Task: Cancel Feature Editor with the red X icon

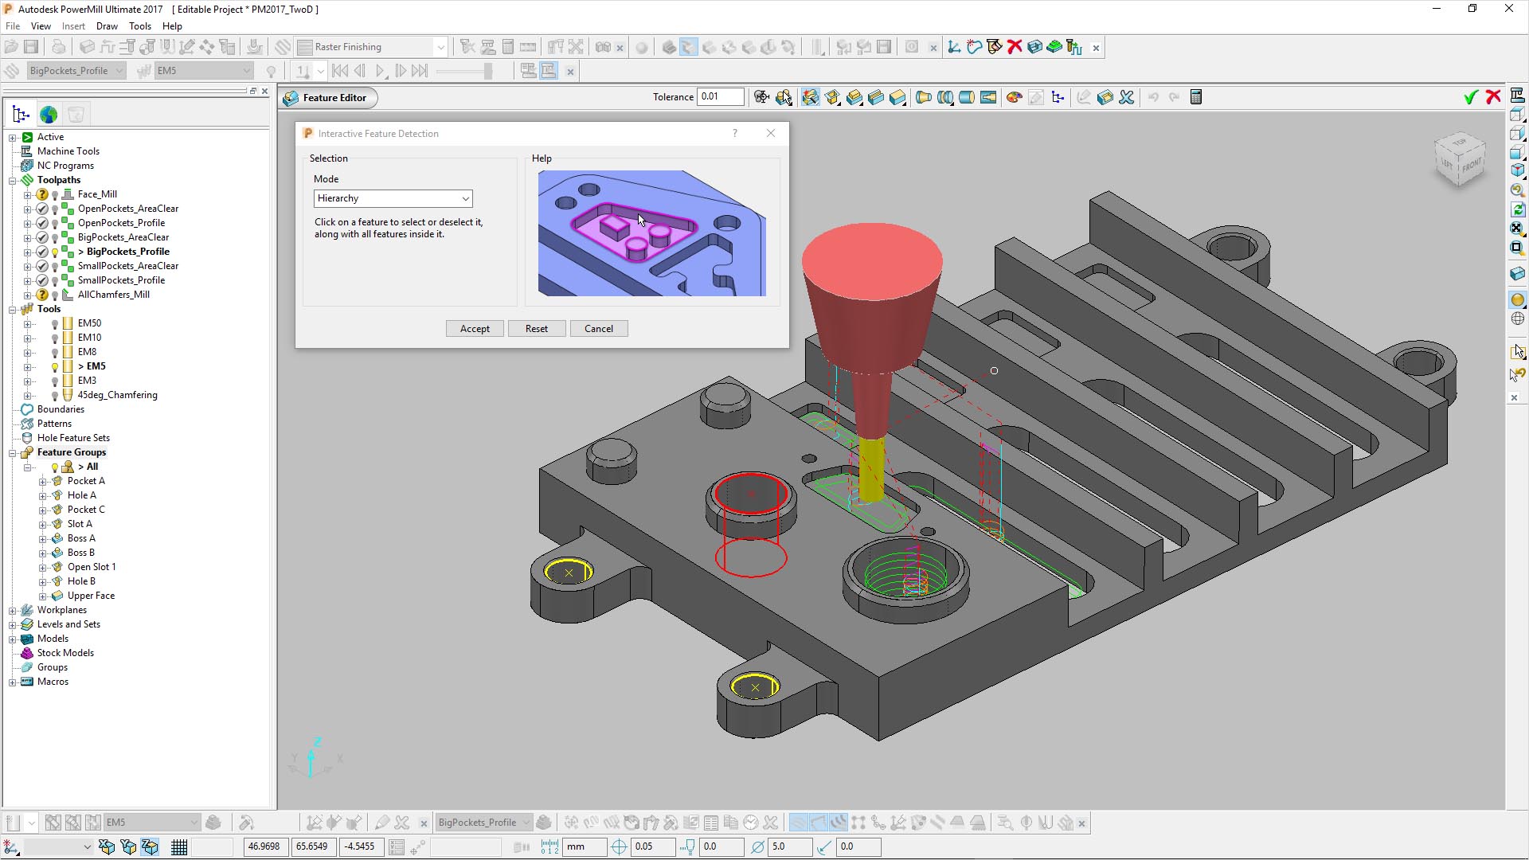Action: click(1493, 97)
